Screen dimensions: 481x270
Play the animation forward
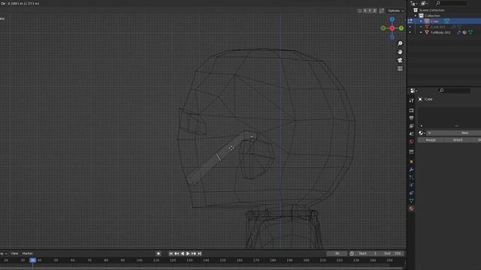(188, 253)
